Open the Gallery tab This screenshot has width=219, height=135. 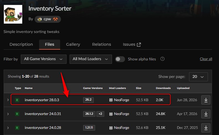[73, 44]
